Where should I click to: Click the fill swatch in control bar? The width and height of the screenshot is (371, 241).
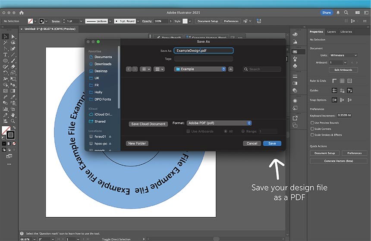[x=30, y=21]
